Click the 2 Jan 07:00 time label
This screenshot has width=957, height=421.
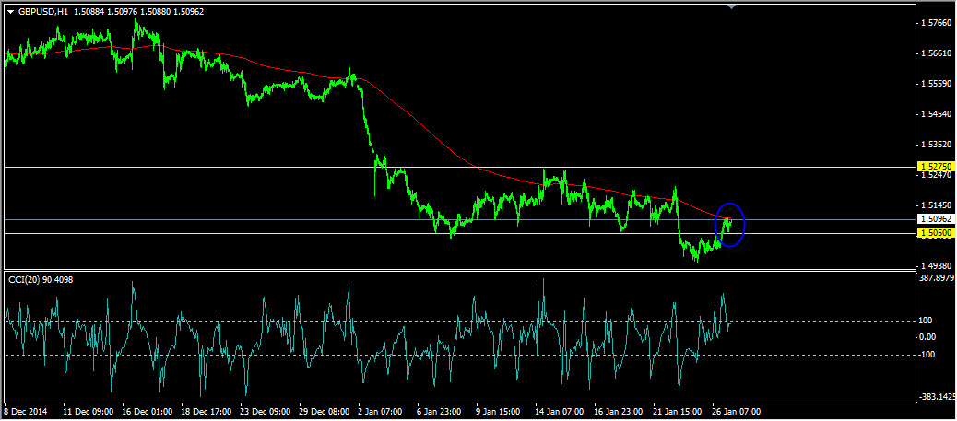click(x=382, y=412)
